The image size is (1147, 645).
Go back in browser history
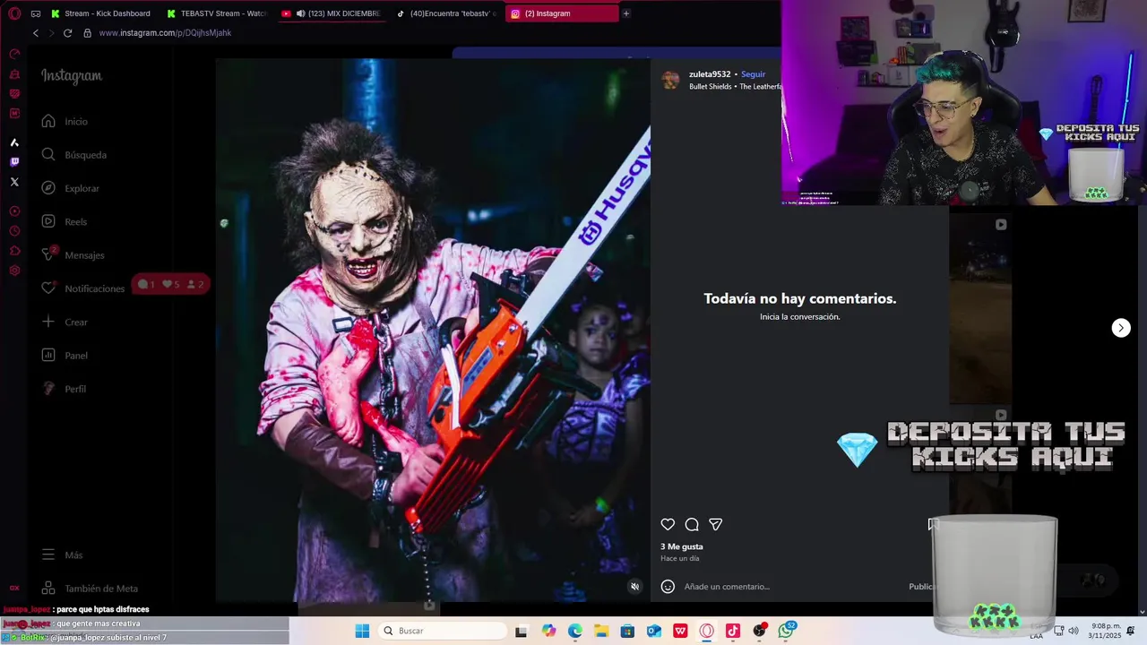click(36, 33)
